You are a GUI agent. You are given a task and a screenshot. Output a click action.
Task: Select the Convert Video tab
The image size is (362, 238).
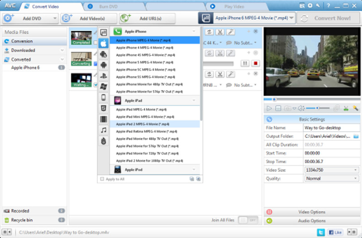click(x=51, y=7)
